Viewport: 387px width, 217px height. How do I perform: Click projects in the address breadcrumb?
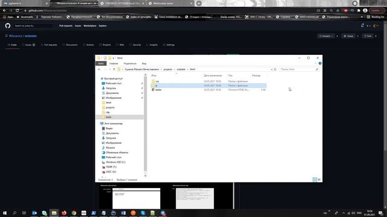tap(168, 69)
